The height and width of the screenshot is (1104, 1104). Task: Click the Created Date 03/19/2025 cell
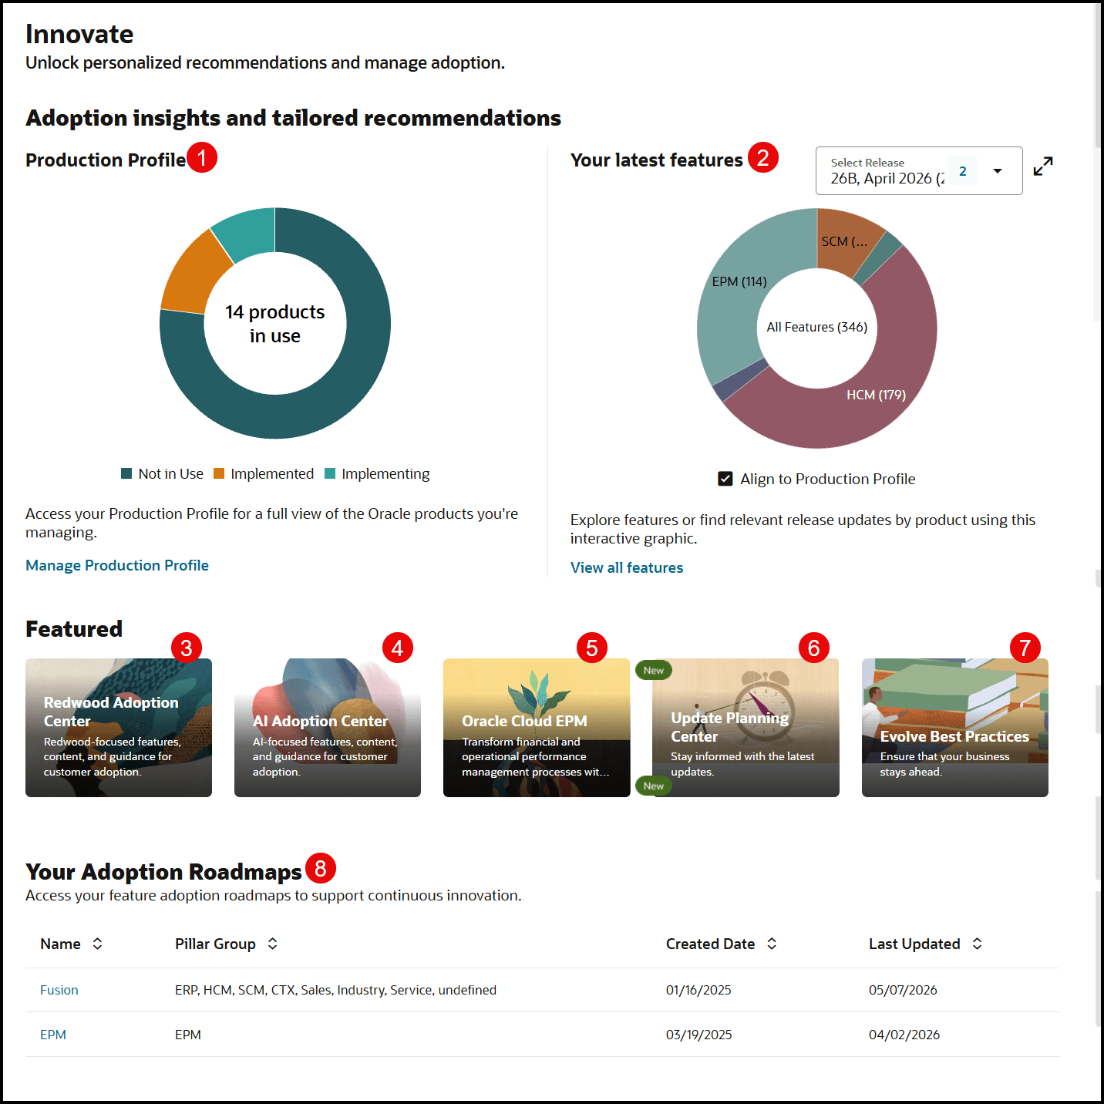(699, 1035)
